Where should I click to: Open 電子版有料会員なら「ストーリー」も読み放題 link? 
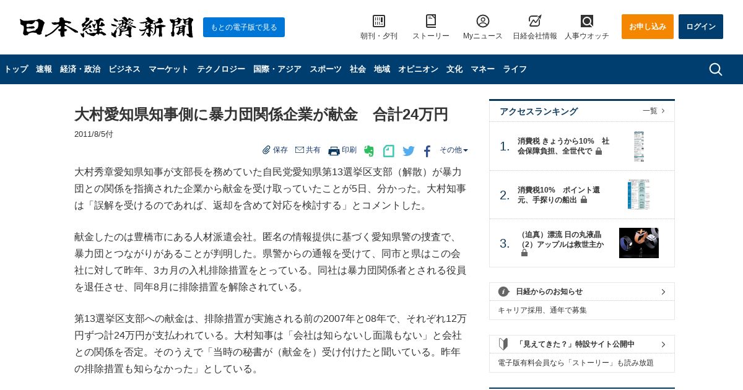576,363
